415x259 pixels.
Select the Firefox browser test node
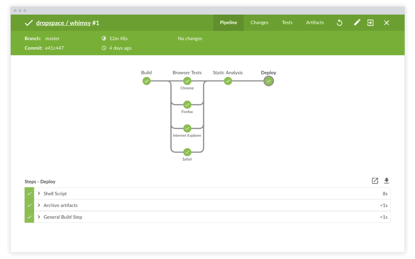187,105
